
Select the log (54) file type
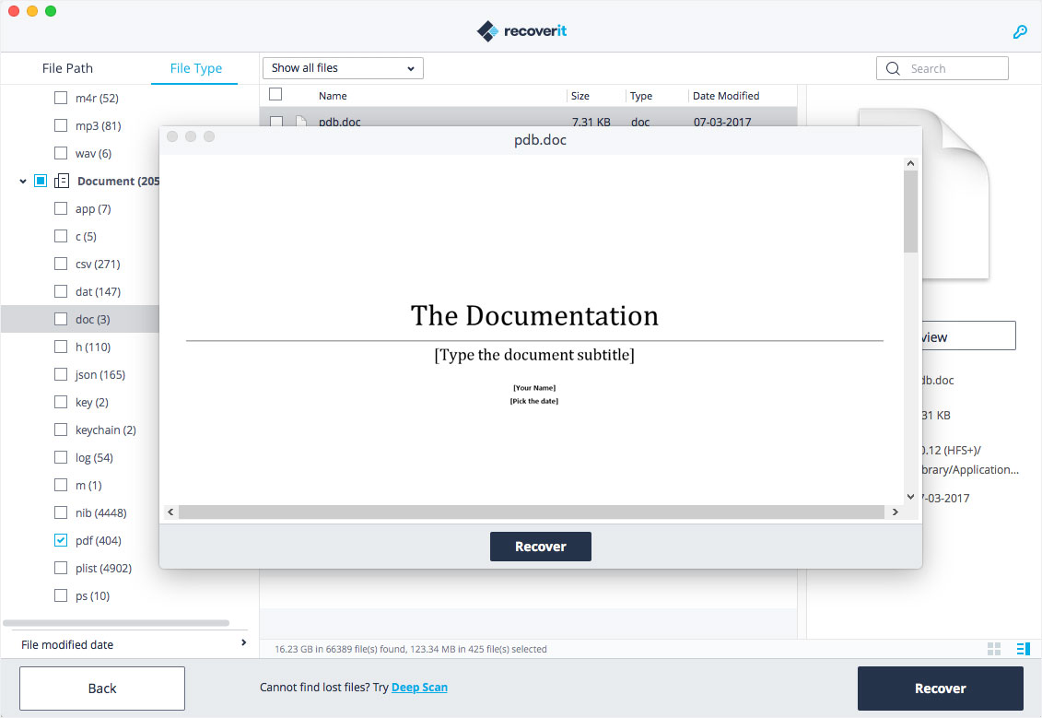coord(94,457)
